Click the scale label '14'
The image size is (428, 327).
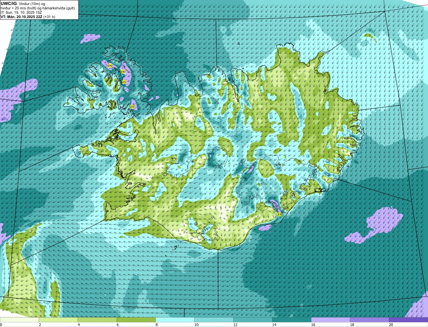(274, 325)
